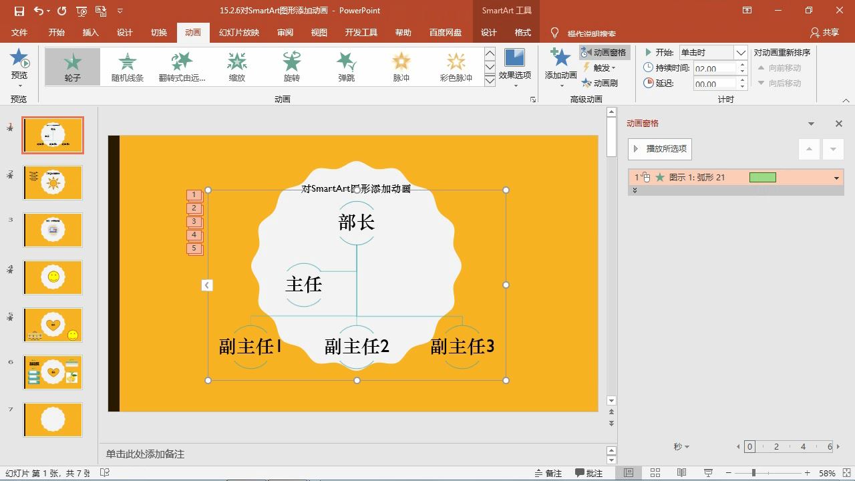Screen dimensions: 855x481
Task: Open animation group dialog launcher
Action: (x=533, y=99)
